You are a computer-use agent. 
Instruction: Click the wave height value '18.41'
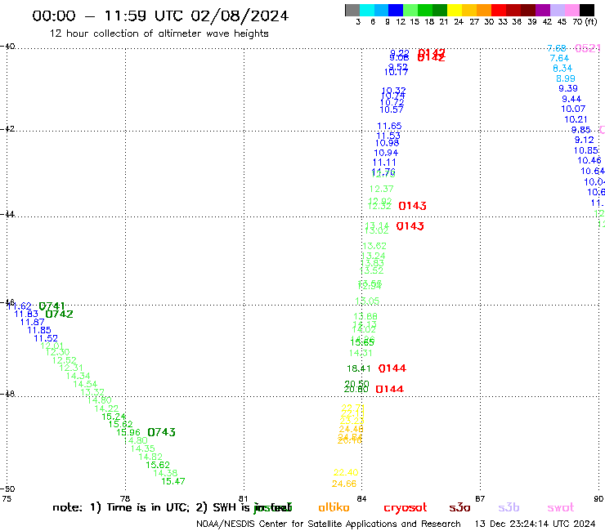tap(358, 368)
